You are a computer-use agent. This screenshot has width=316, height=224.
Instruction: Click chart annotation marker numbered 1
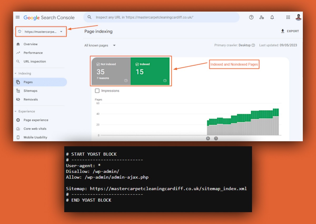(216, 138)
